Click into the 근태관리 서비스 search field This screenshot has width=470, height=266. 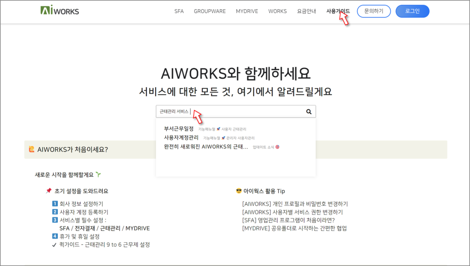pyautogui.click(x=229, y=112)
